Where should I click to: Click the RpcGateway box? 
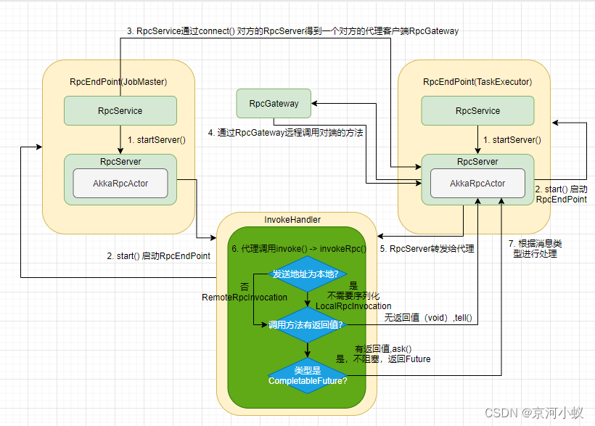[274, 103]
